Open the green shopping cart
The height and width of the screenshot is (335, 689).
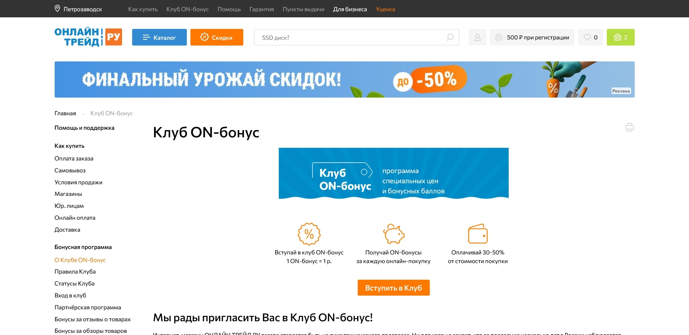point(620,37)
